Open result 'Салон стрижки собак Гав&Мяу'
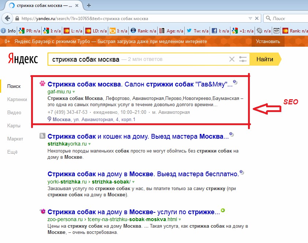 point(140,84)
